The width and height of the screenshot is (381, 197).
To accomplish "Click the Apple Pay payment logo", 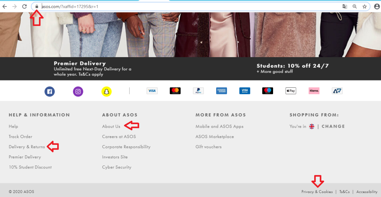I will 291,91.
